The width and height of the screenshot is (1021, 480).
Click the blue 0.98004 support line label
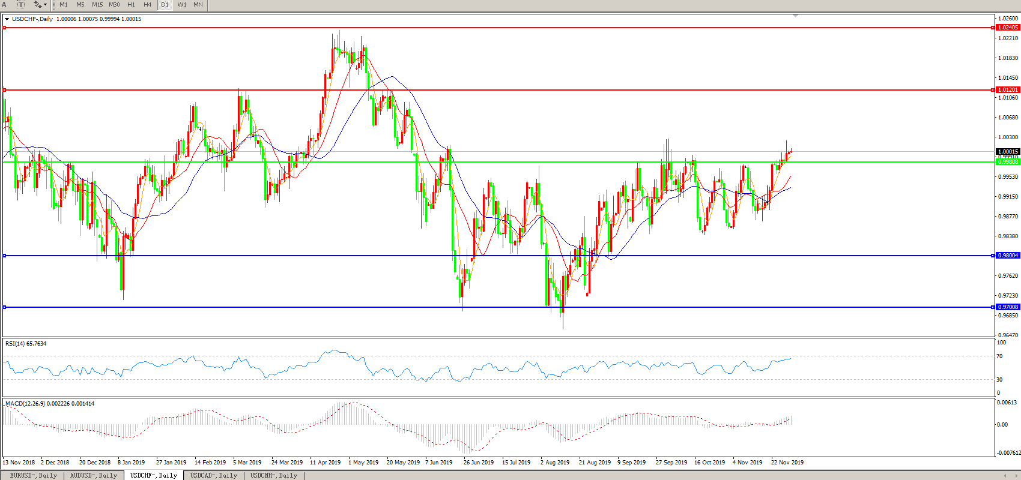1008,256
